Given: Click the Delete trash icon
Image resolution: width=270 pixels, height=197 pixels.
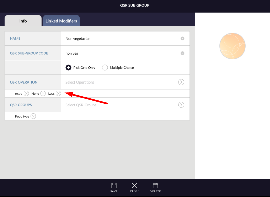Looking at the screenshot, I should pyautogui.click(x=155, y=186).
